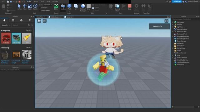Activate the Scale tool

(x=30, y=7)
